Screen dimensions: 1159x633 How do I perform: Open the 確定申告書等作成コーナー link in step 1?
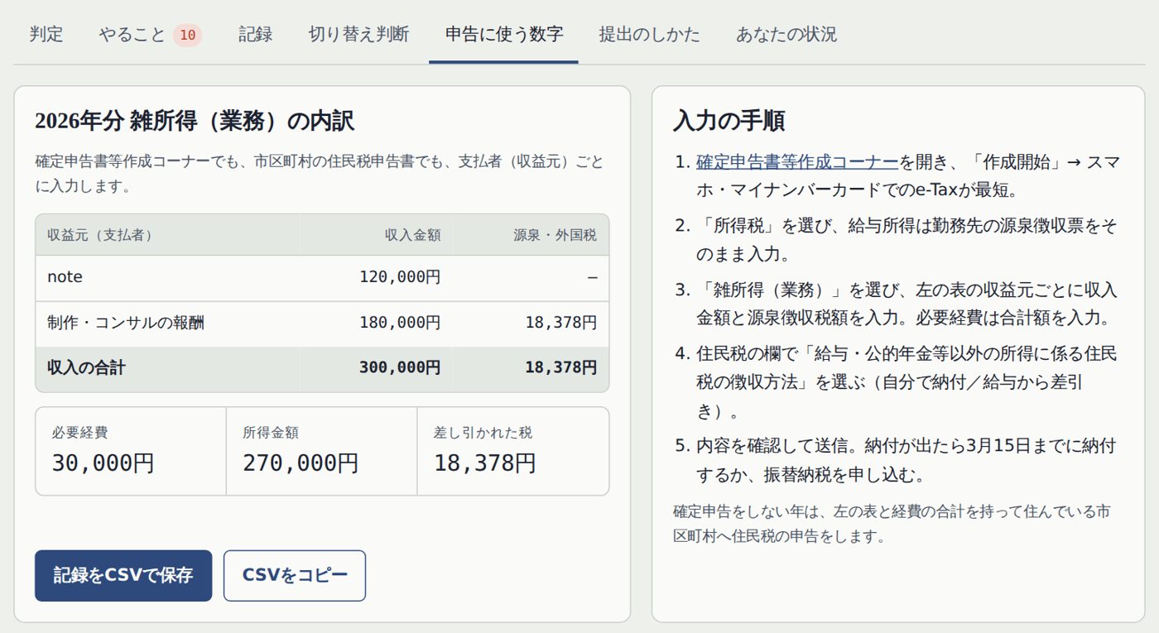tap(797, 162)
